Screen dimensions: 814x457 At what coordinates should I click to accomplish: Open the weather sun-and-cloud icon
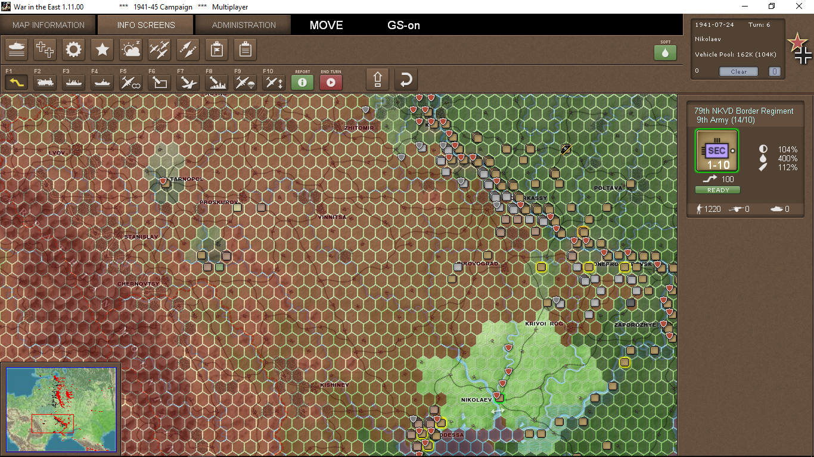click(131, 49)
